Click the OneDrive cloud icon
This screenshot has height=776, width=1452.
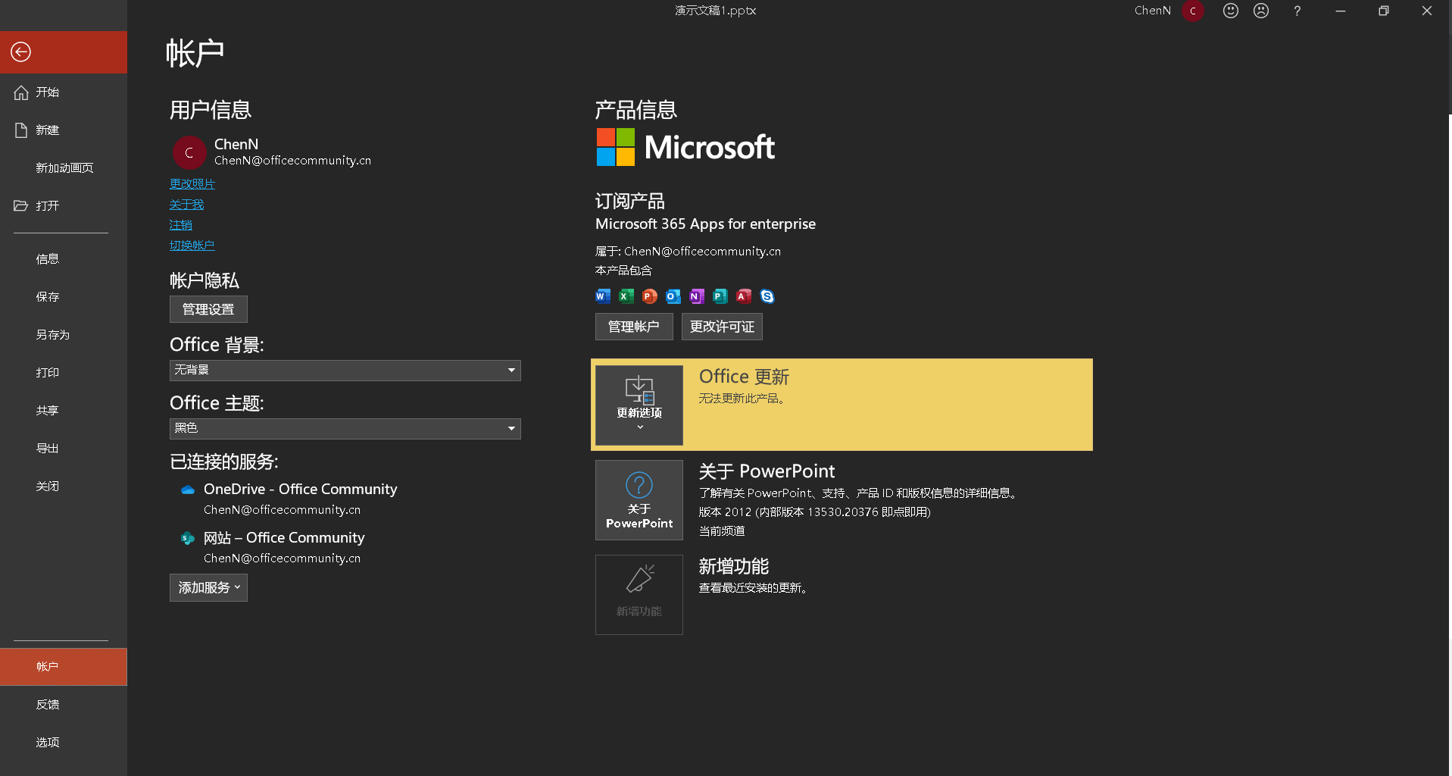188,490
